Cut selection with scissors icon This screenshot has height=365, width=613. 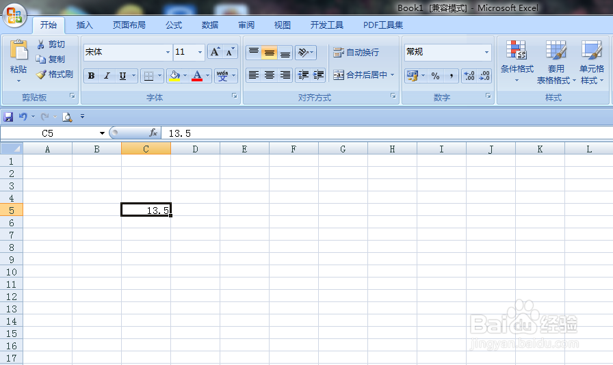click(40, 44)
